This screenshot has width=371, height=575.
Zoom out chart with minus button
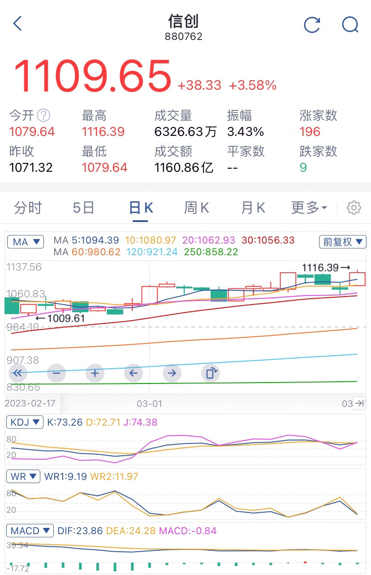[56, 373]
